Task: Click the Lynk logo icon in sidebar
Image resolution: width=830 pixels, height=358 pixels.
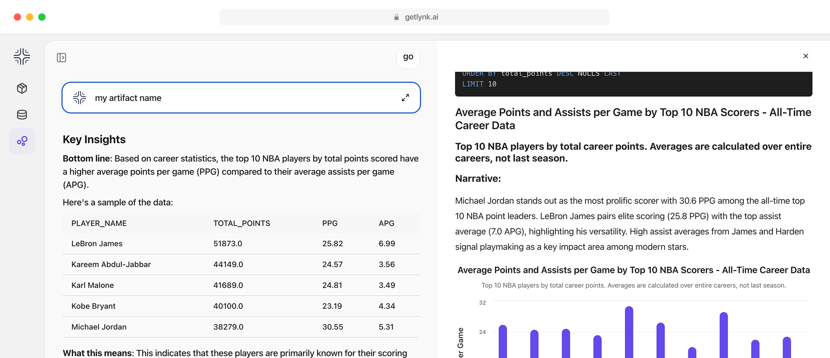Action: click(x=22, y=56)
